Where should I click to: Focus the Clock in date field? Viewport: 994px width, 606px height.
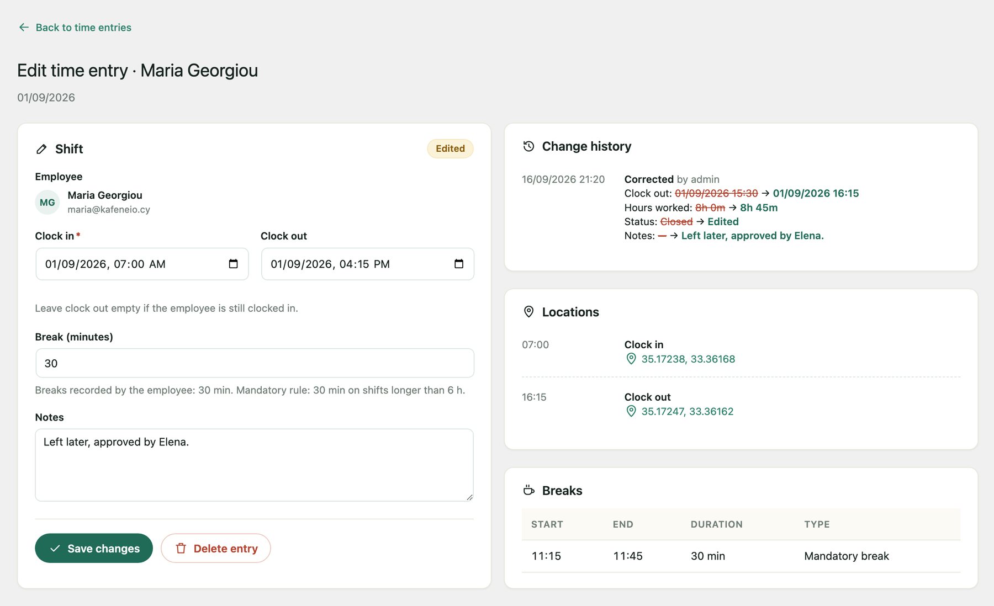pyautogui.click(x=142, y=264)
